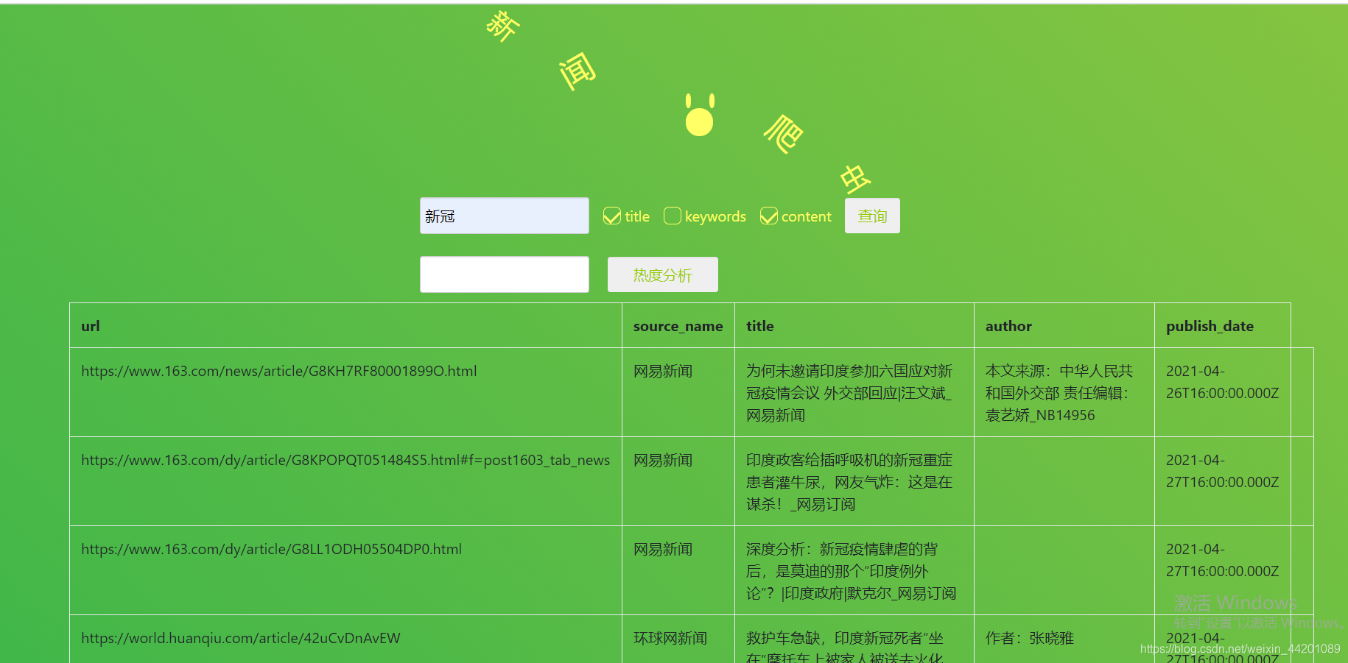Click the title starting 深度分析：新冠疫情
Screen dimensions: 1348x663
pyautogui.click(x=851, y=571)
